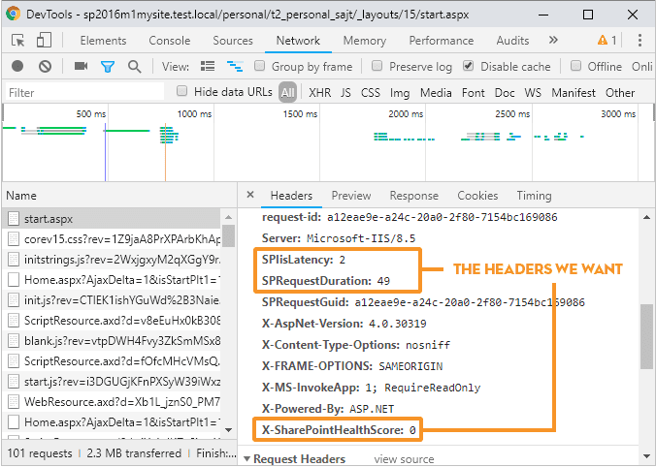The height and width of the screenshot is (467, 656).
Task: Close the request details pane
Action: click(250, 195)
